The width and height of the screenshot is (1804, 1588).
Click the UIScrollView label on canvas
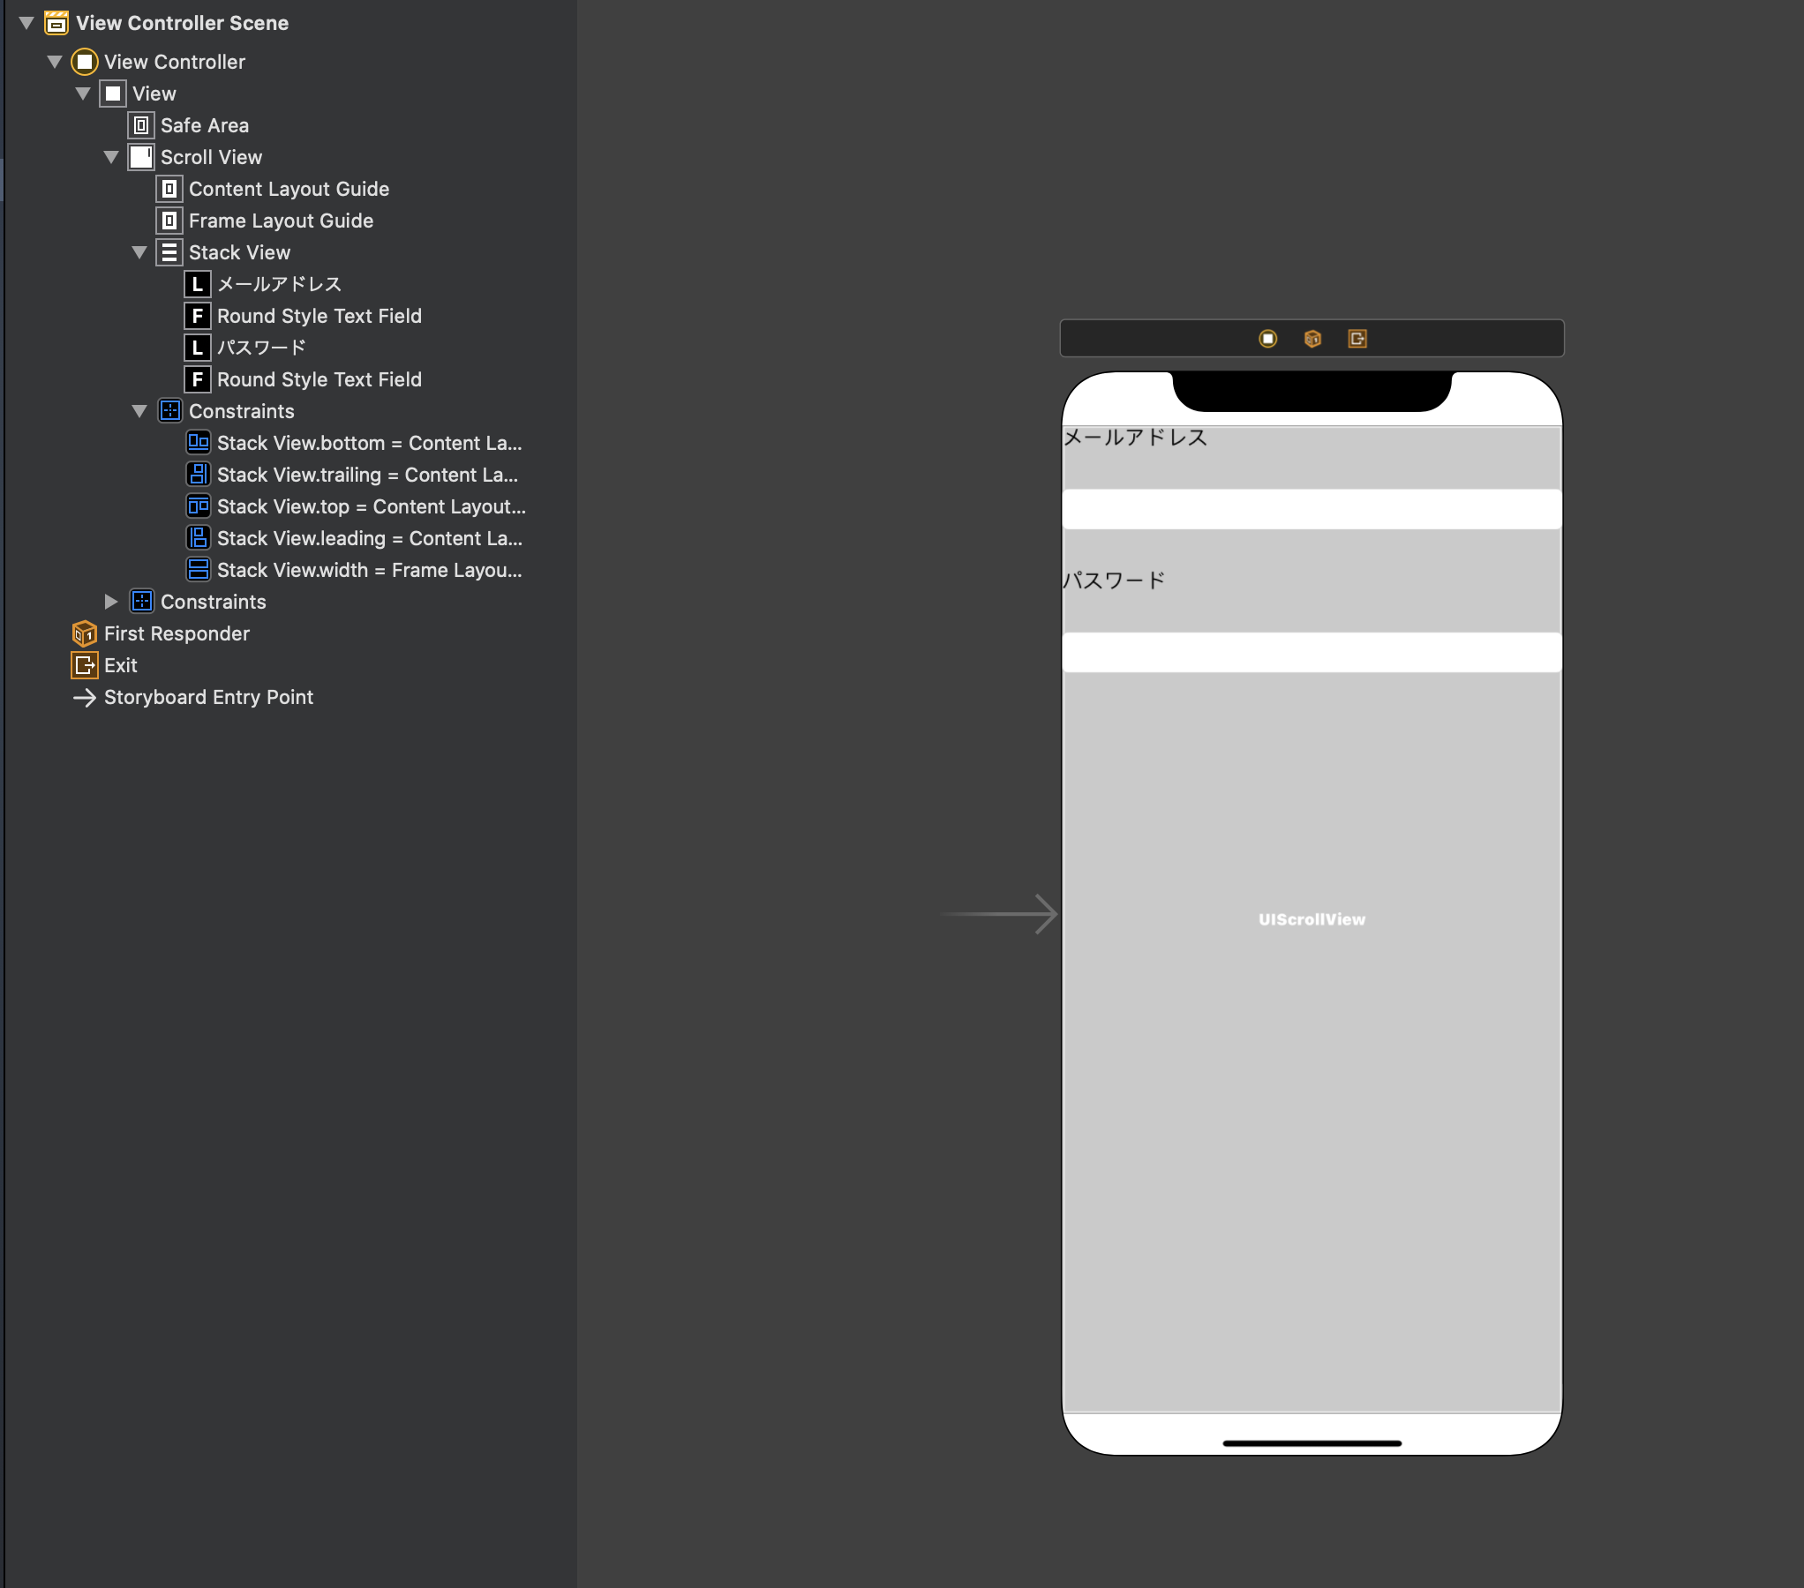click(x=1312, y=919)
